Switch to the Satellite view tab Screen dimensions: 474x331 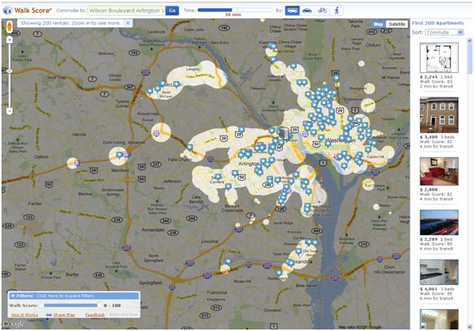coord(396,24)
